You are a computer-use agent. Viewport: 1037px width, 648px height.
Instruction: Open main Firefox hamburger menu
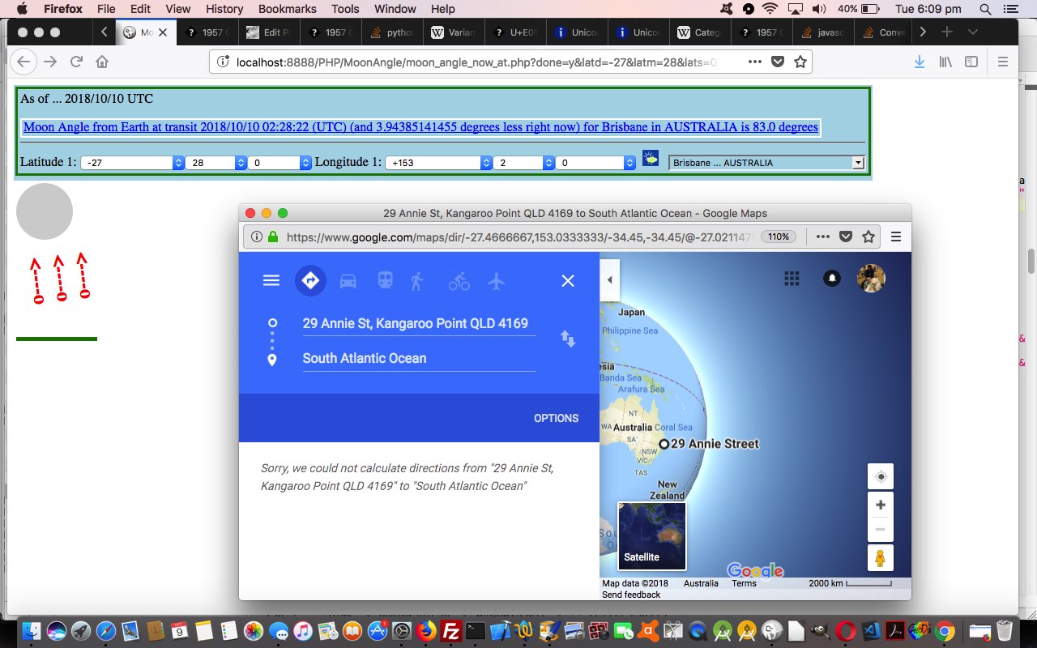[1003, 62]
